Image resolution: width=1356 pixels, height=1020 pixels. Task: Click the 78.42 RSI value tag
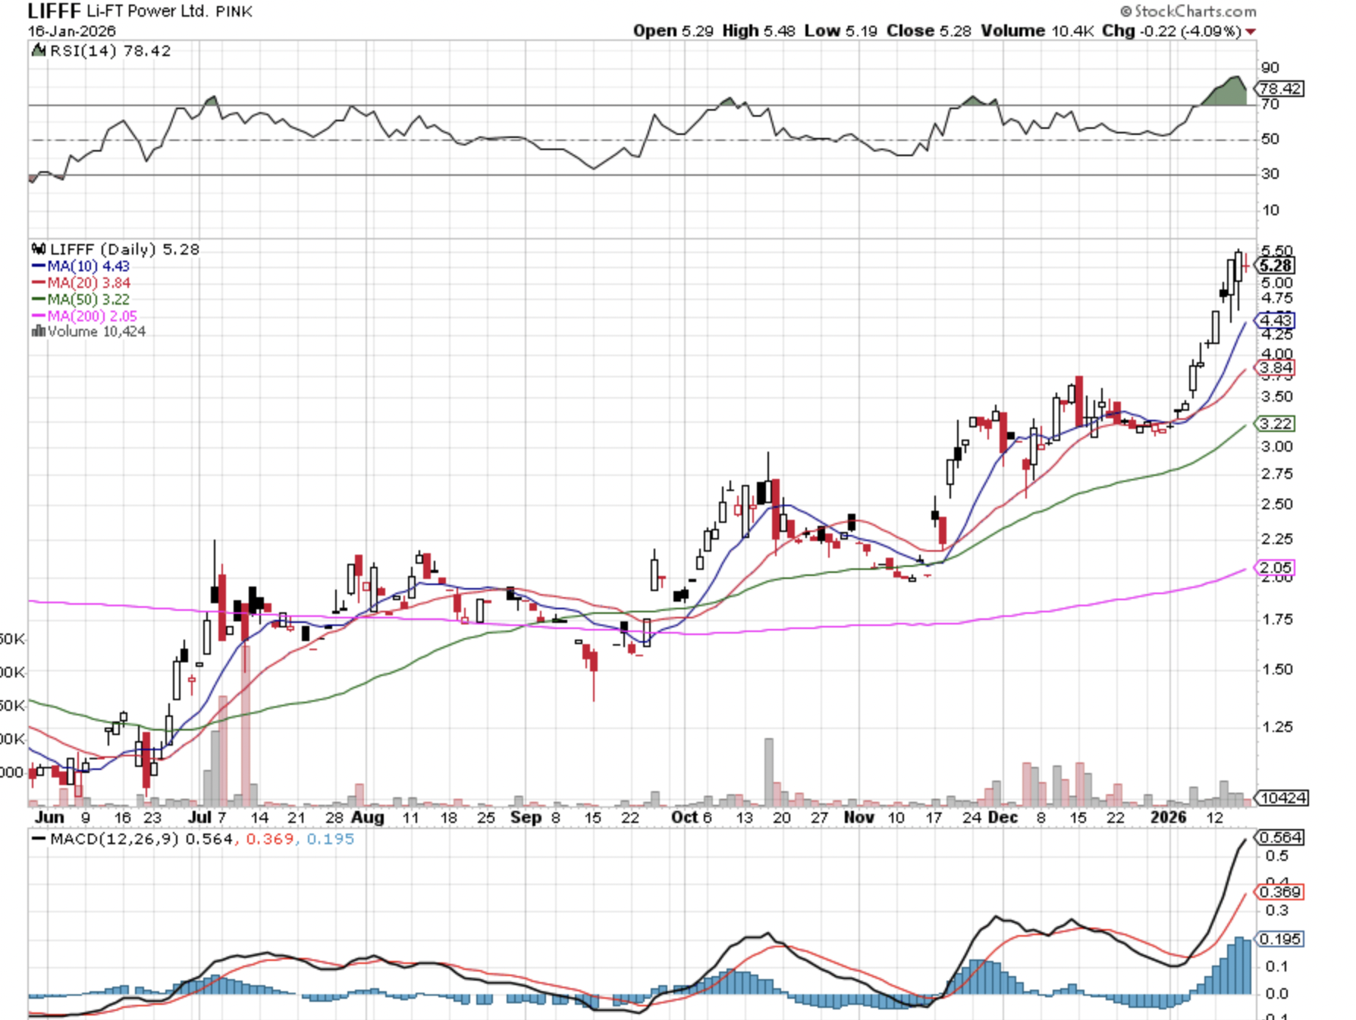click(1280, 89)
